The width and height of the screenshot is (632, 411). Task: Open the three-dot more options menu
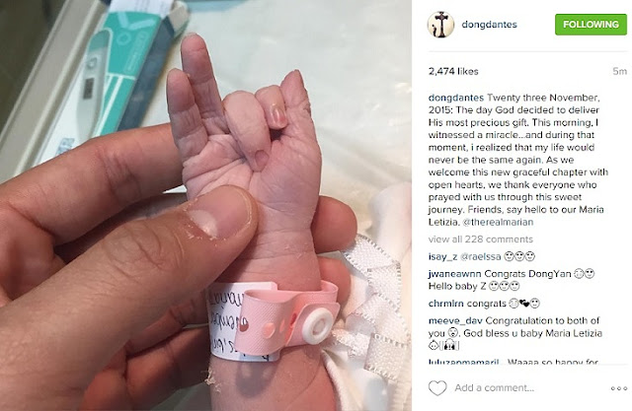(x=619, y=388)
